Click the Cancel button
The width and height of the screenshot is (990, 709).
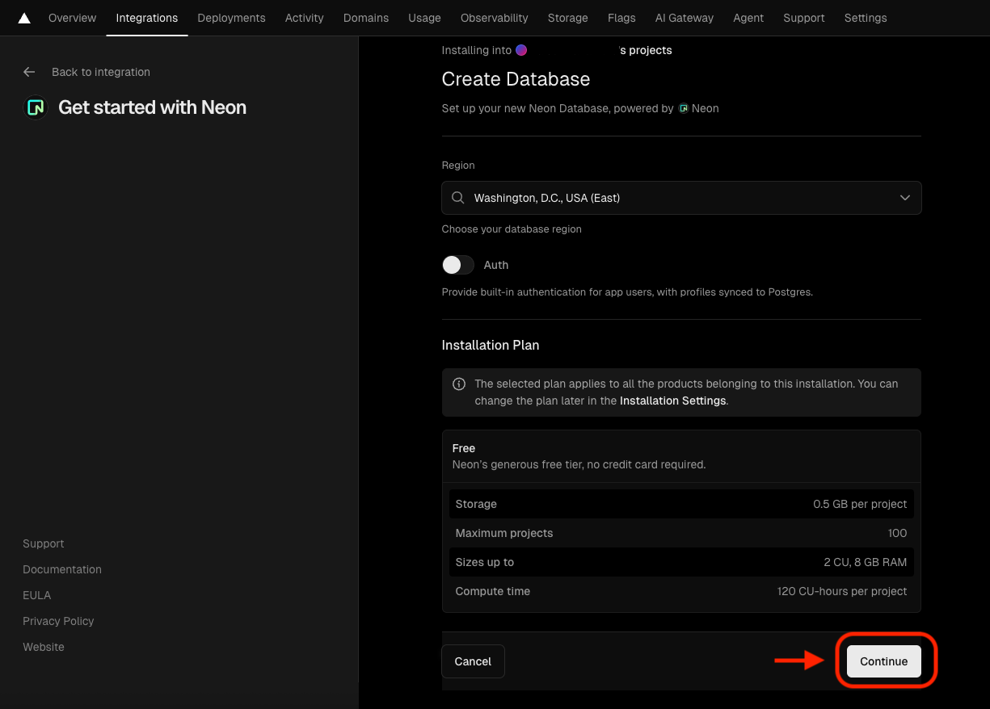coord(473,661)
